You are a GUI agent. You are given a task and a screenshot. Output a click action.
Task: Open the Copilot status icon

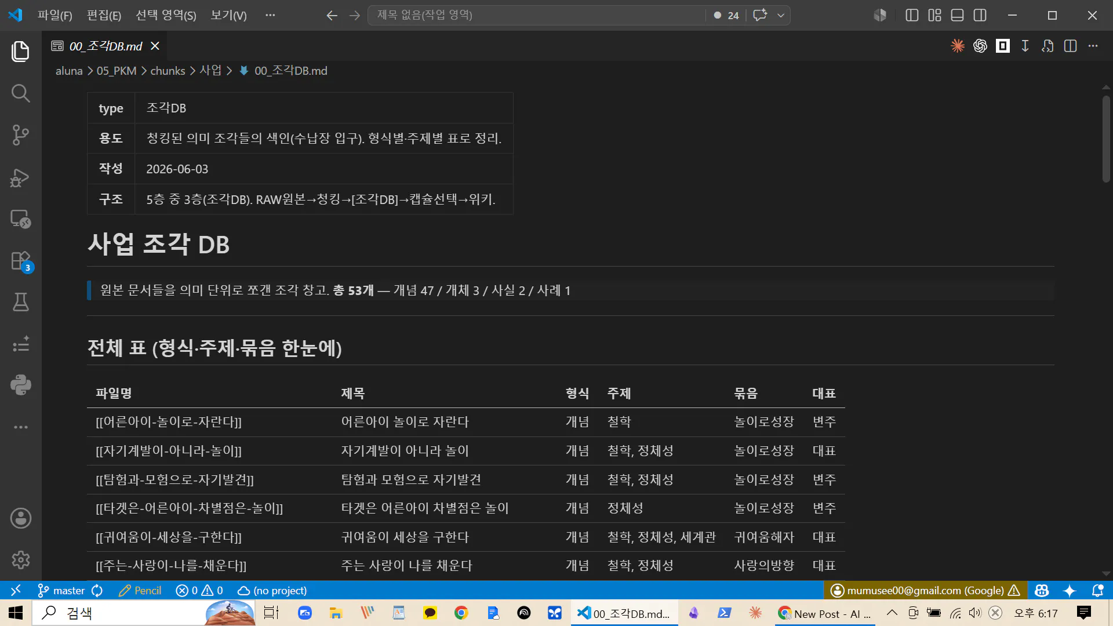(x=1042, y=590)
